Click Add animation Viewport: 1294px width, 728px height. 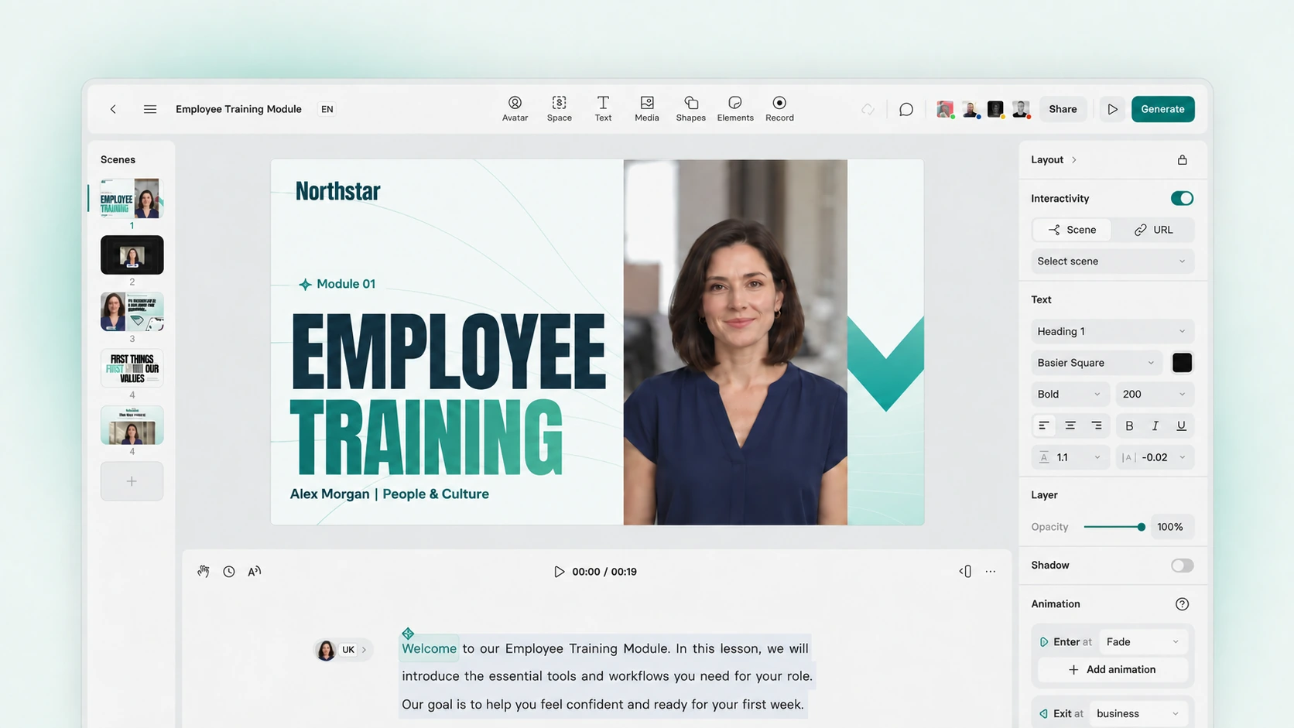[1112, 670]
